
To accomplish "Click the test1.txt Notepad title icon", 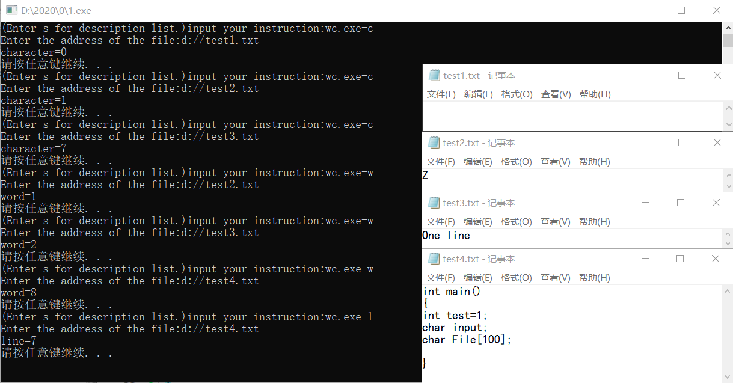I will pos(434,75).
